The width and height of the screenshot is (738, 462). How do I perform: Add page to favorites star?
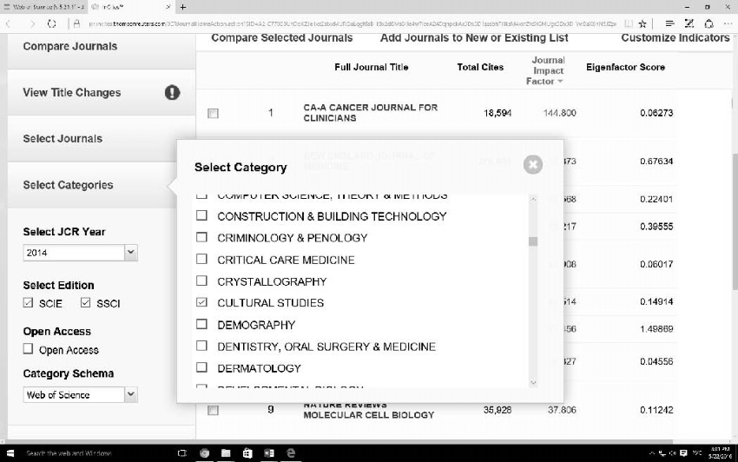[642, 23]
